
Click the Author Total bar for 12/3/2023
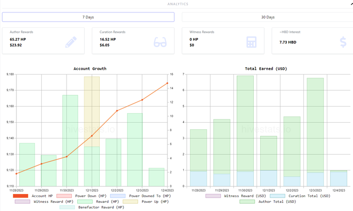(315, 125)
